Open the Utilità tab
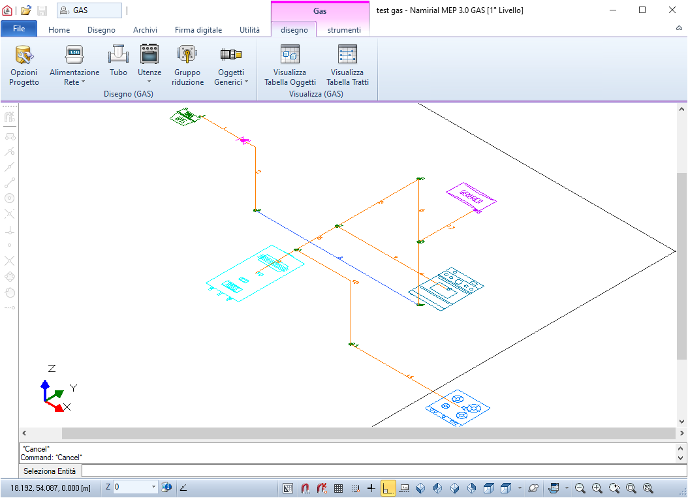Viewport: 688px width, 498px height. [x=249, y=30]
